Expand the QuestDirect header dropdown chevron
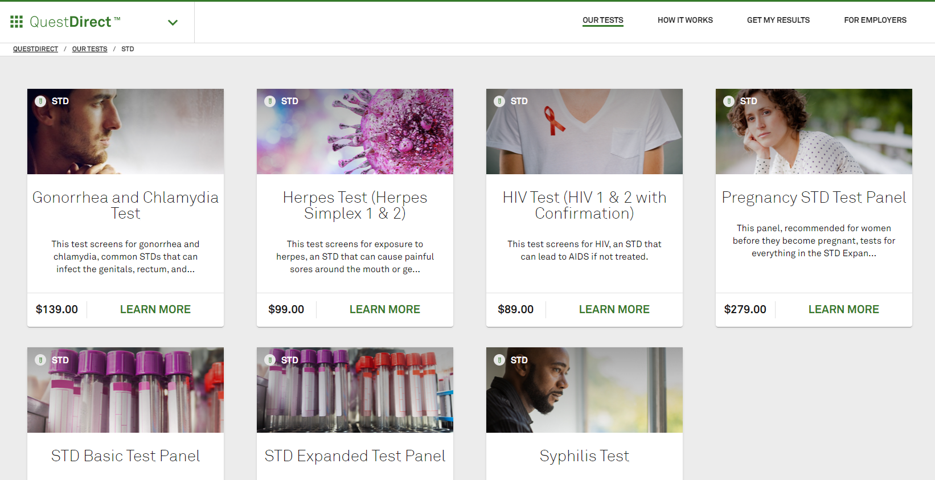 [173, 23]
